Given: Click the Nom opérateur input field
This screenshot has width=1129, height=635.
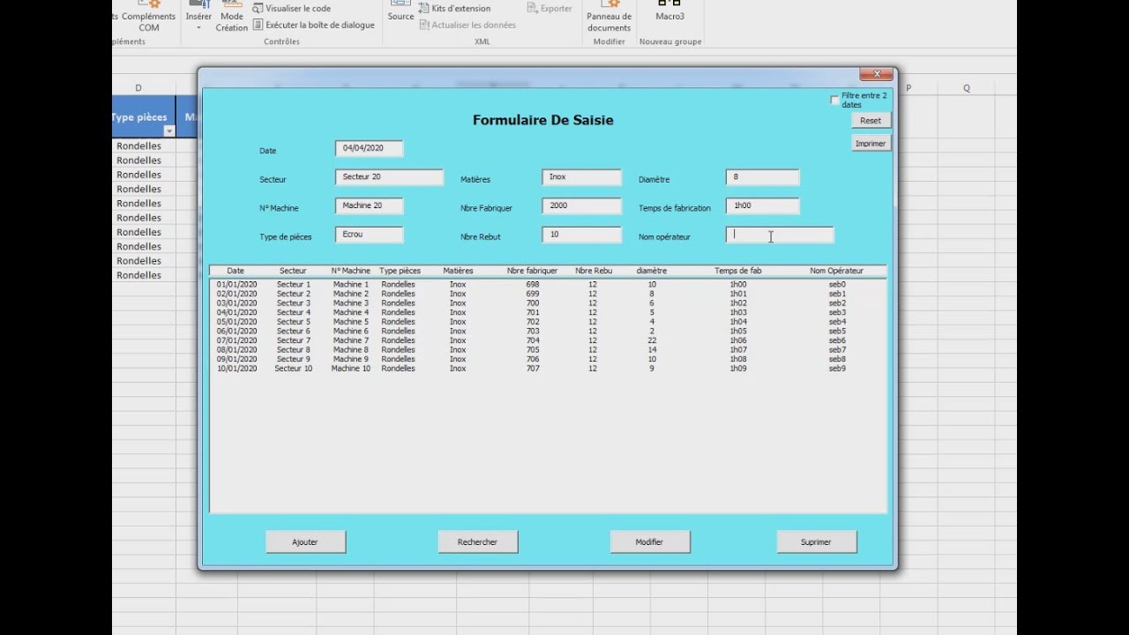Looking at the screenshot, I should coord(779,235).
